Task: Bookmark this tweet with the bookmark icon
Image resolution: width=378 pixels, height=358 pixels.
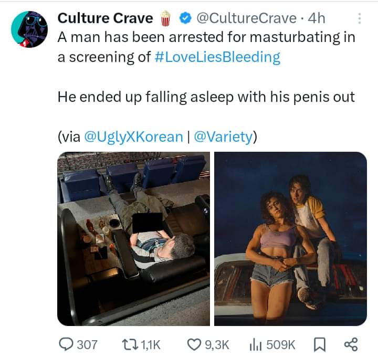Action: (319, 344)
